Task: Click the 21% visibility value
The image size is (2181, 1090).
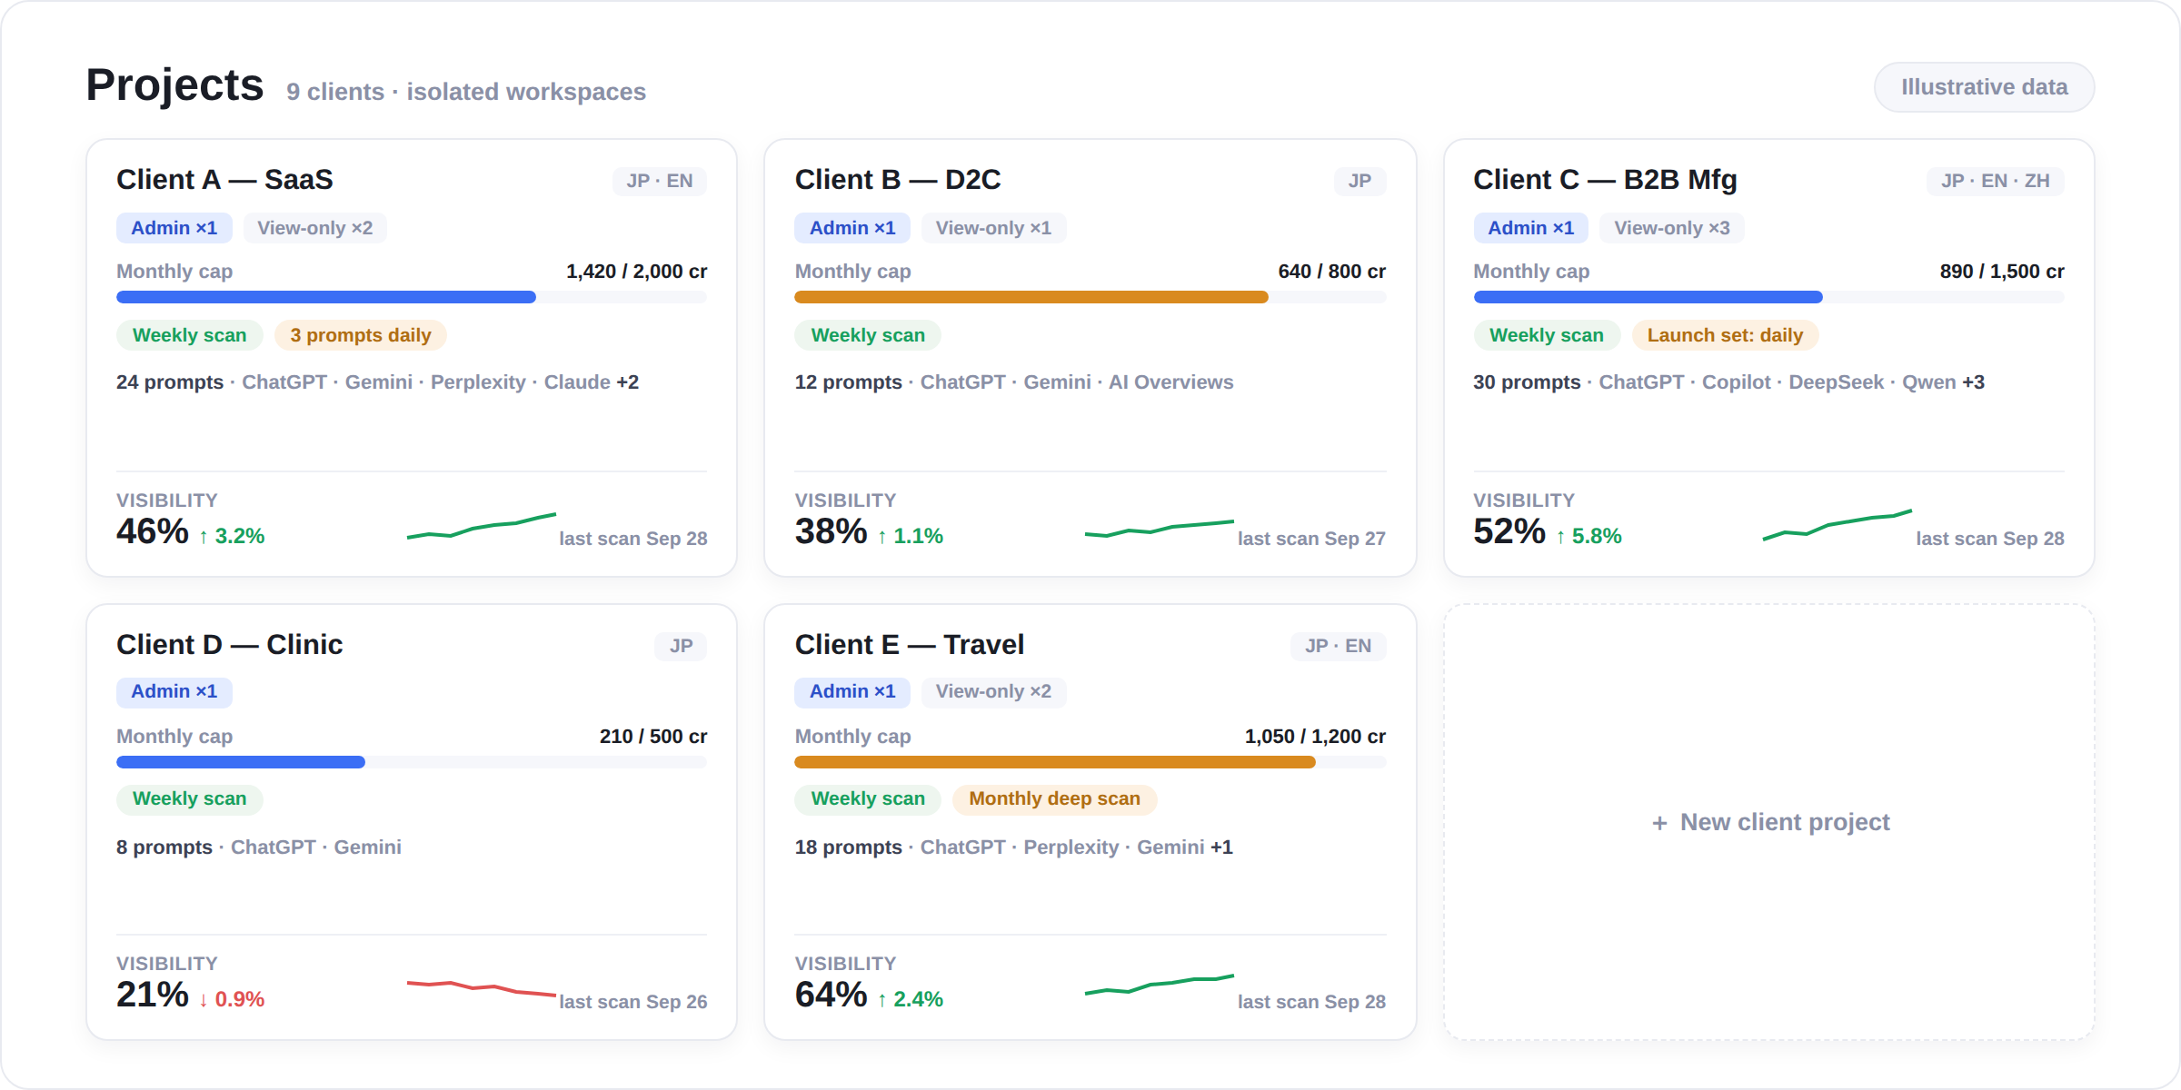Action: (x=153, y=996)
